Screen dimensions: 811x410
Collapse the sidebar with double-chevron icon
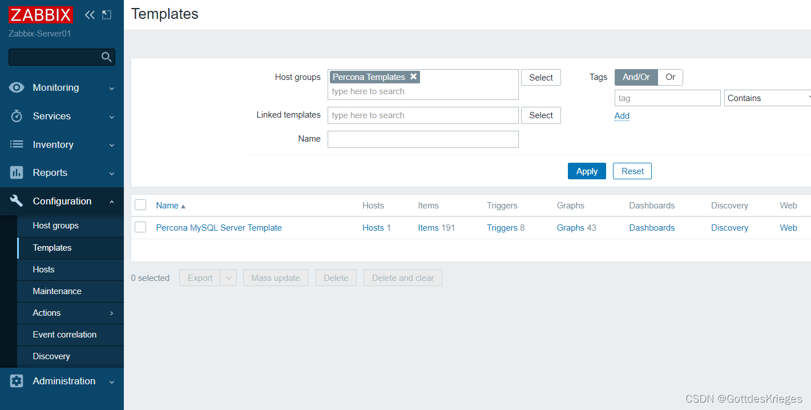point(90,15)
